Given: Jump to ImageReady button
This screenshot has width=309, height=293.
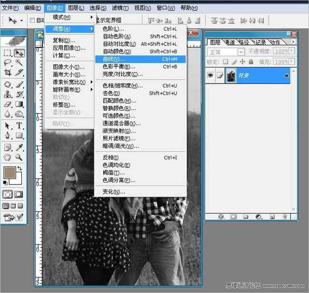Looking at the screenshot, I should 9,218.
